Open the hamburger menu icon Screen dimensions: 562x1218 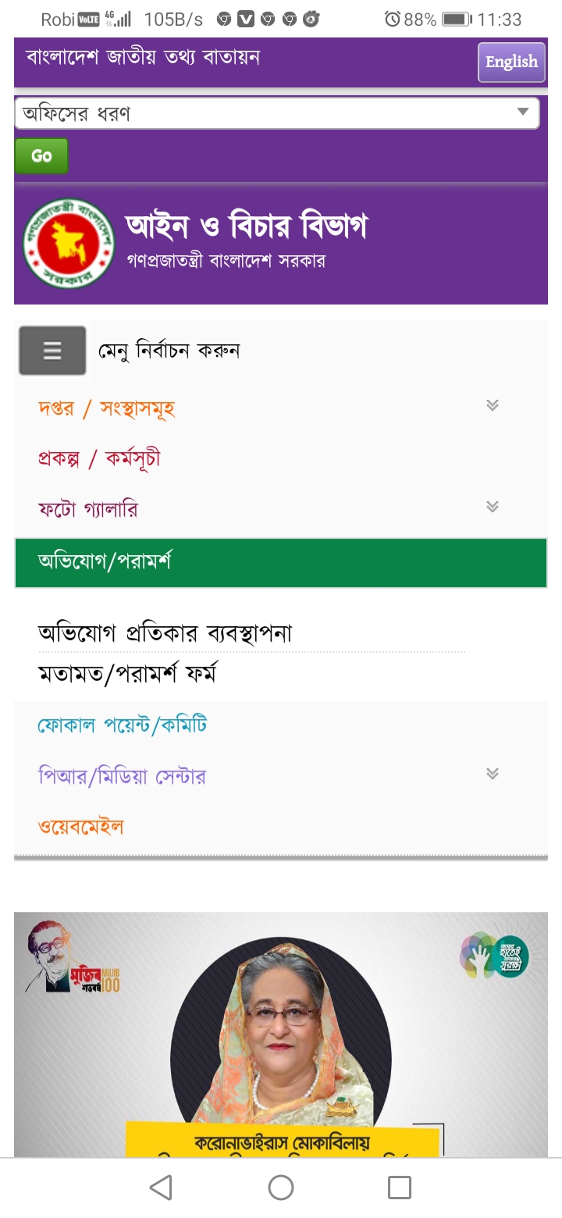tap(52, 351)
